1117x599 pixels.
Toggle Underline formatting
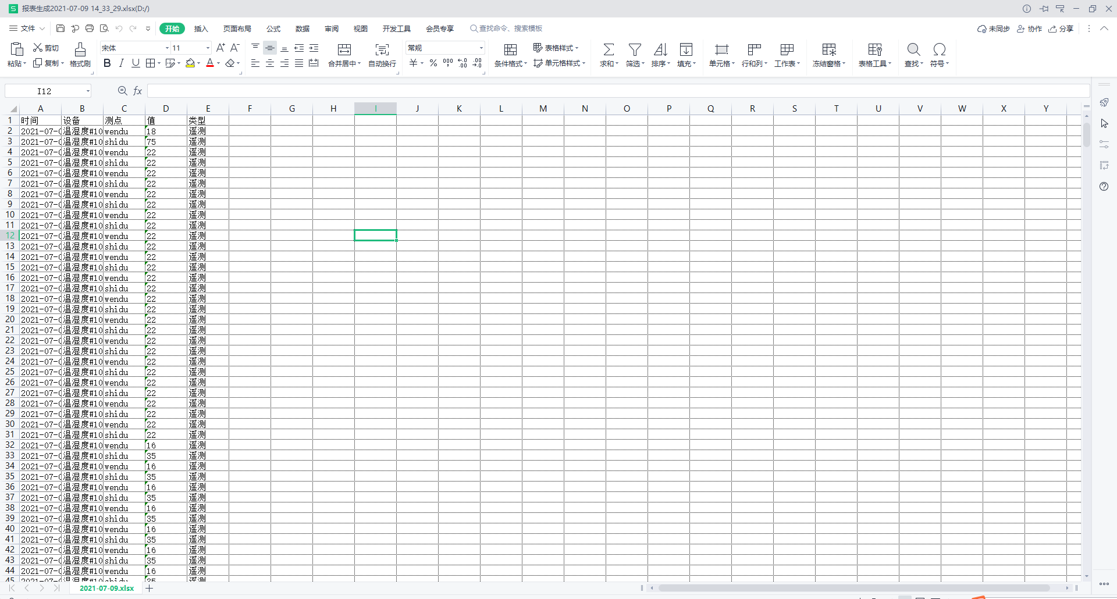tap(136, 63)
